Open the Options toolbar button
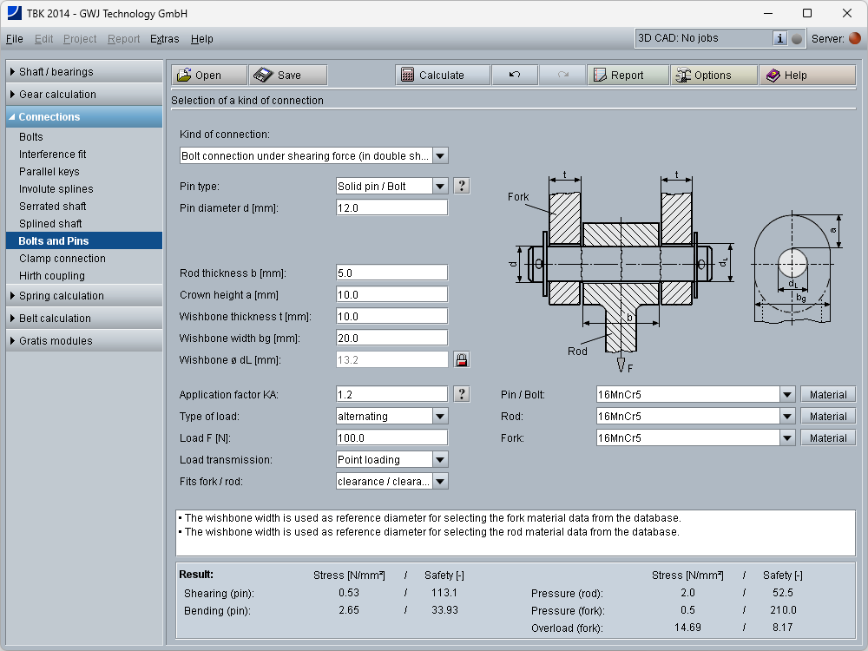This screenshot has height=651, width=868. [x=713, y=76]
